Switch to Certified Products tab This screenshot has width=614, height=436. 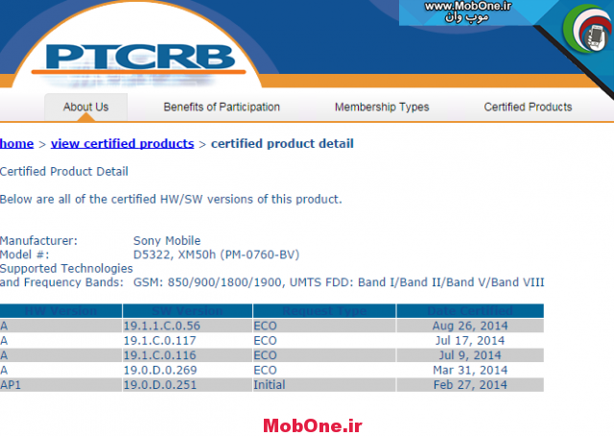tap(528, 108)
